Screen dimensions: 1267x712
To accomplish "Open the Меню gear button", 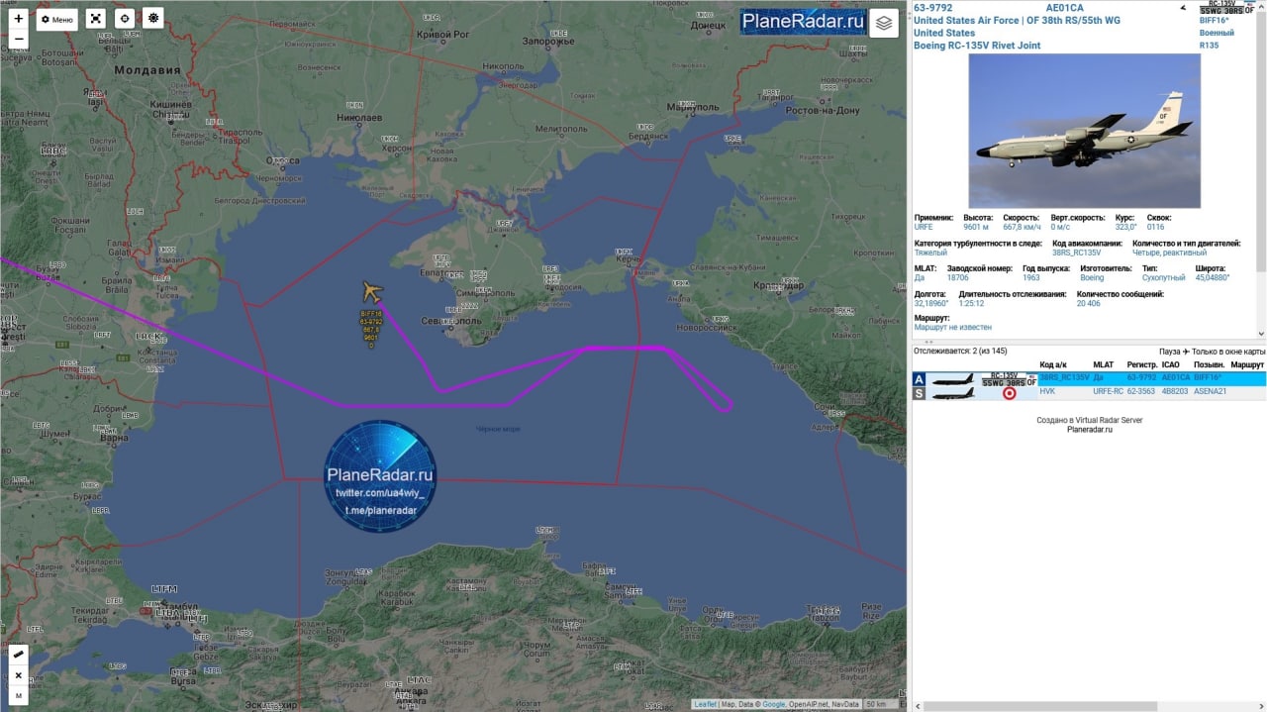I will pos(57,19).
